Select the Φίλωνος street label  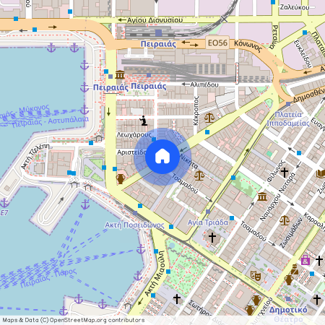276,170
